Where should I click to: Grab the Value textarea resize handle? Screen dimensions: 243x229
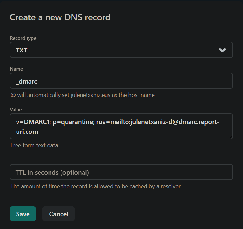(230, 137)
